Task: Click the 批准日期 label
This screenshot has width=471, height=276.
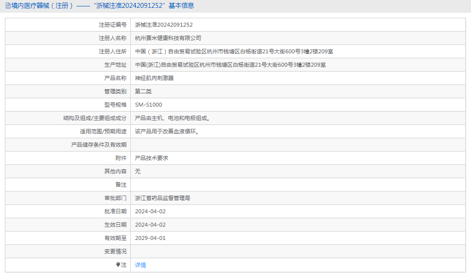Action: (x=116, y=211)
